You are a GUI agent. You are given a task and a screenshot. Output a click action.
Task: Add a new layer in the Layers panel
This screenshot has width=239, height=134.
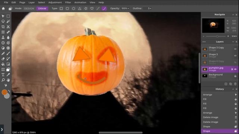pyautogui.click(x=226, y=84)
